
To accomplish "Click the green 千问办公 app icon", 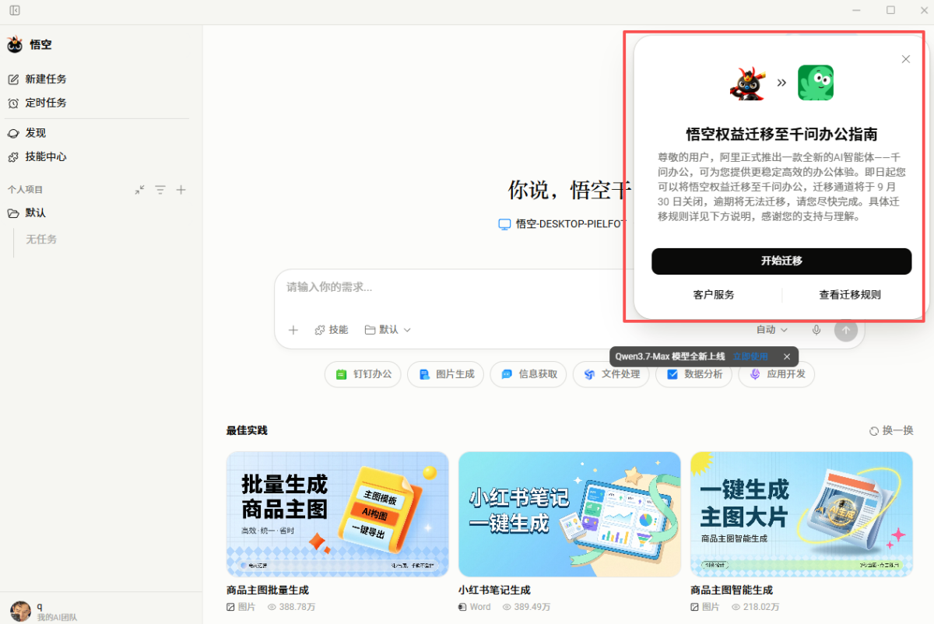I will pyautogui.click(x=816, y=82).
